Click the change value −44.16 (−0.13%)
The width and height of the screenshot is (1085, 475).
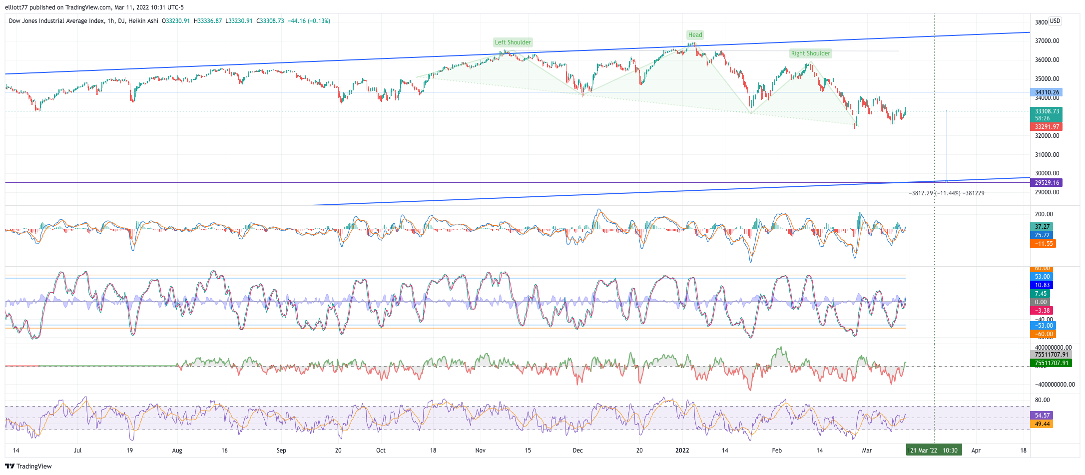pos(309,21)
